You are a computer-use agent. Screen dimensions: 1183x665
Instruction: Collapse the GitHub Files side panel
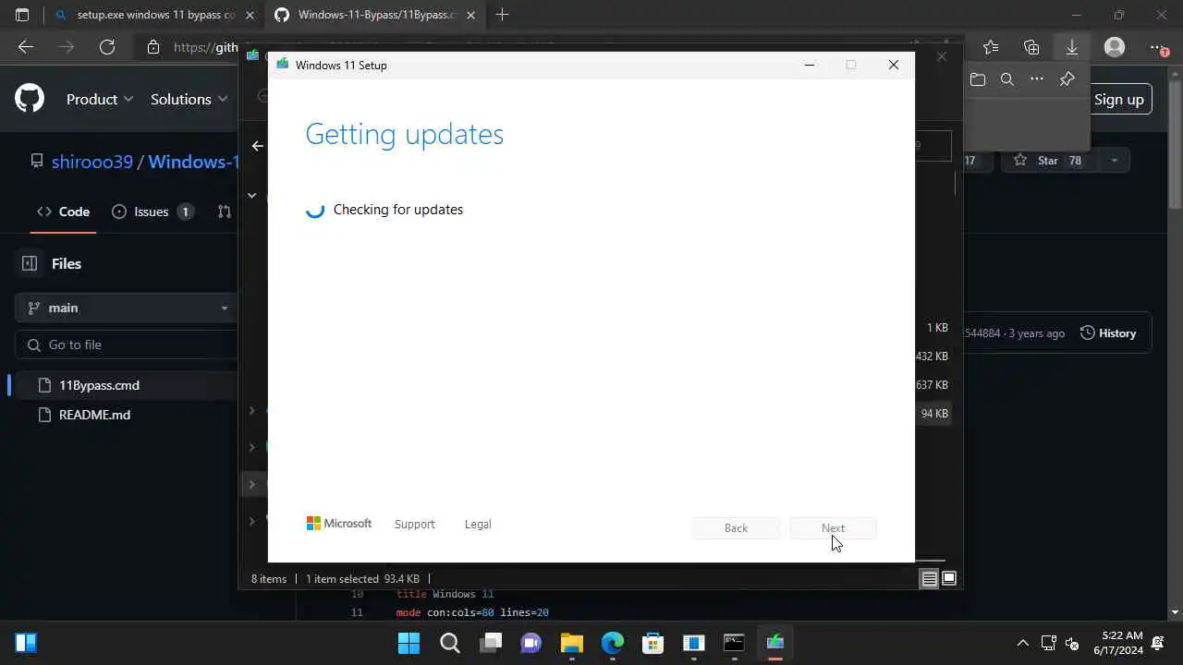30,263
